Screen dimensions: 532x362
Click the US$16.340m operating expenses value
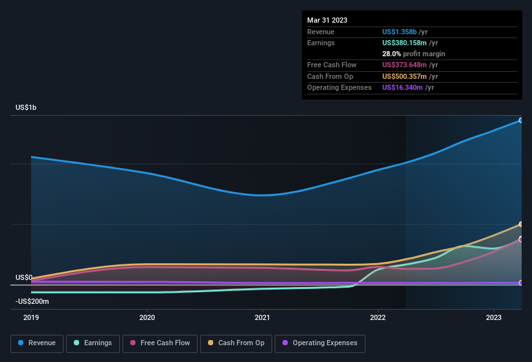[x=402, y=88]
